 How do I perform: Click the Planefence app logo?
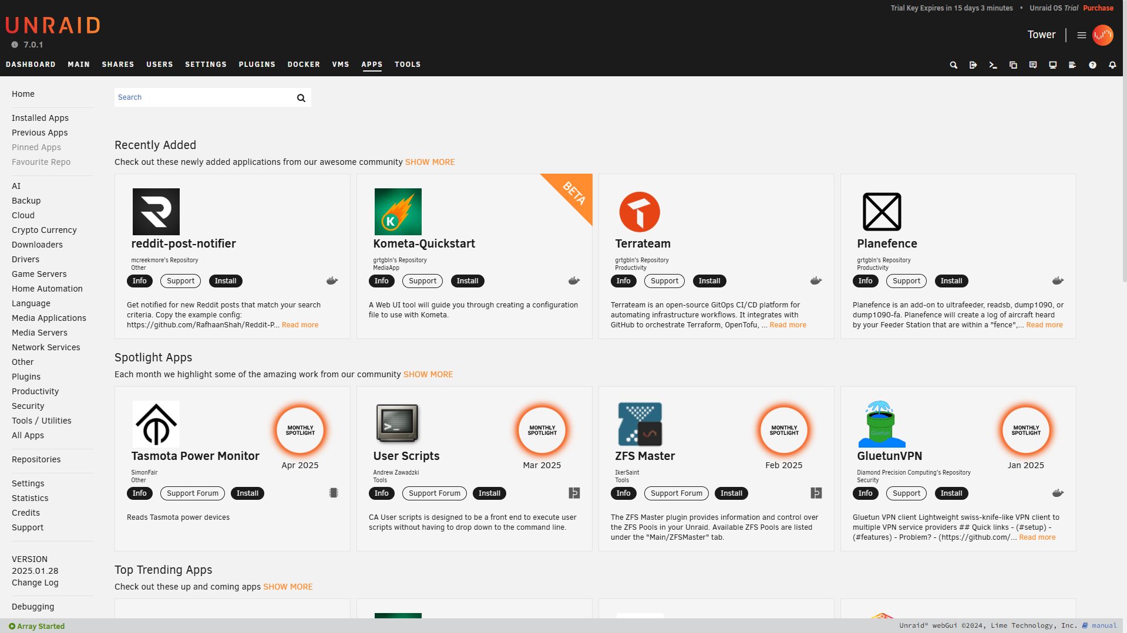[x=882, y=212]
